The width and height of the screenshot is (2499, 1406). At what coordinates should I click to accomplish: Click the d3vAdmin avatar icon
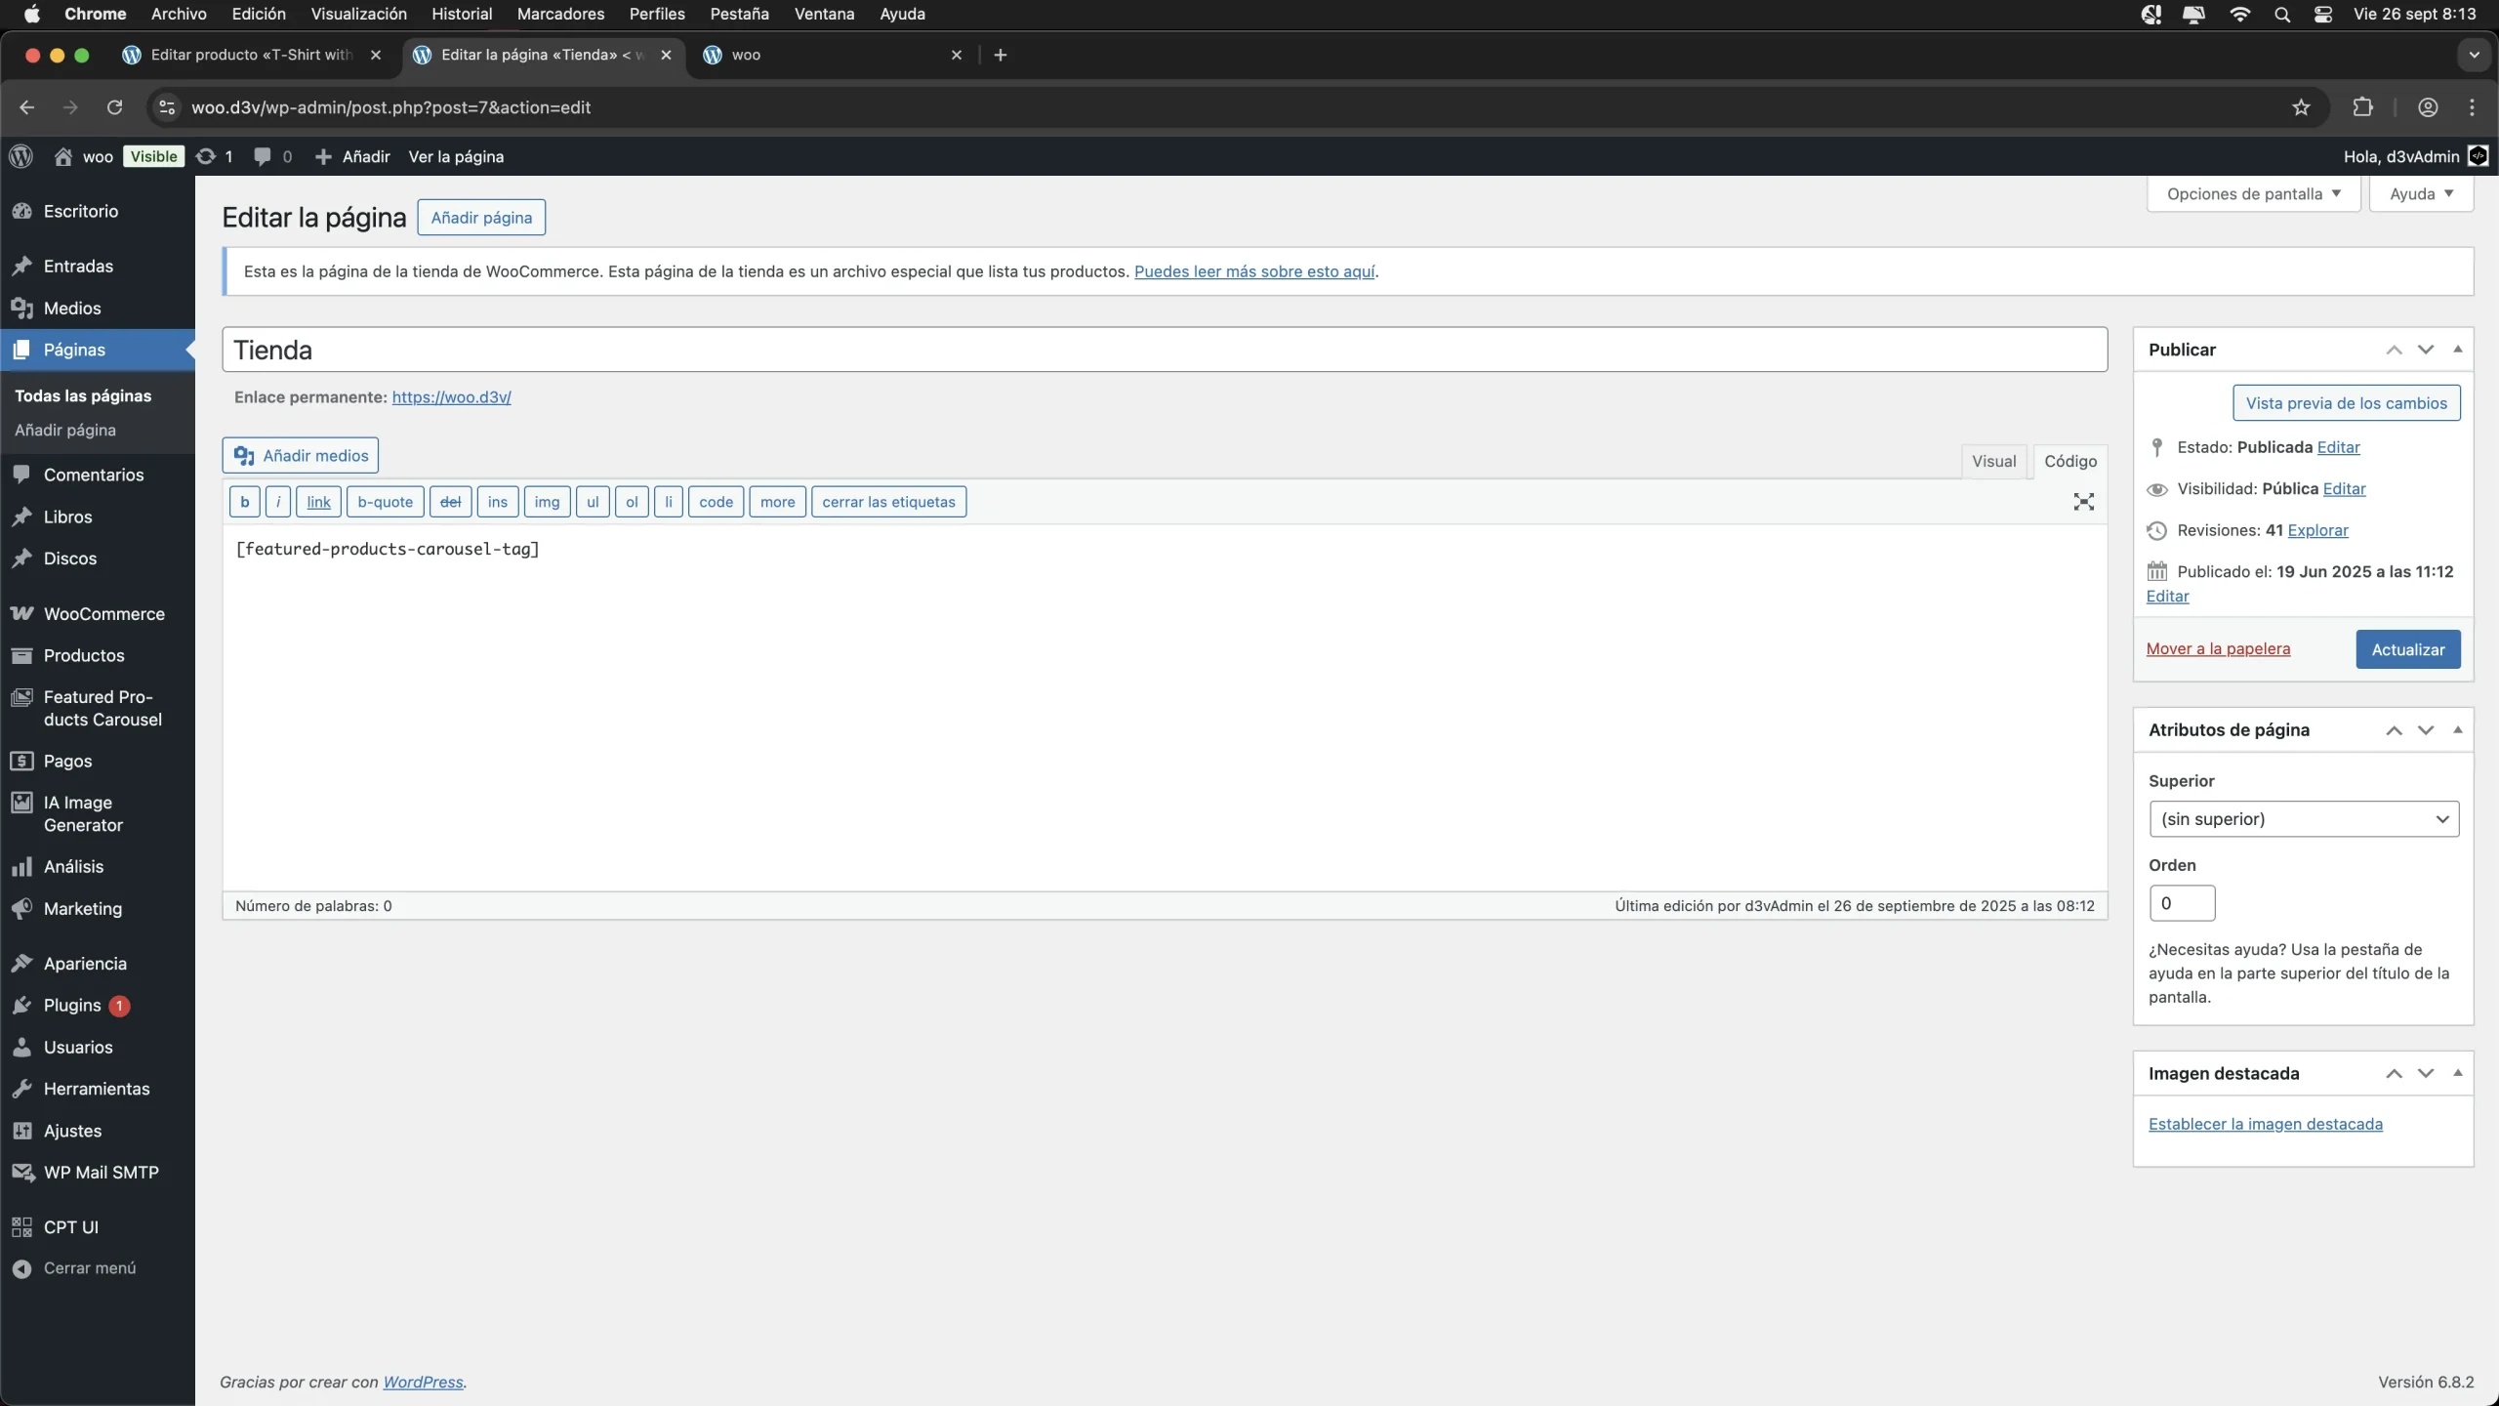2479,156
